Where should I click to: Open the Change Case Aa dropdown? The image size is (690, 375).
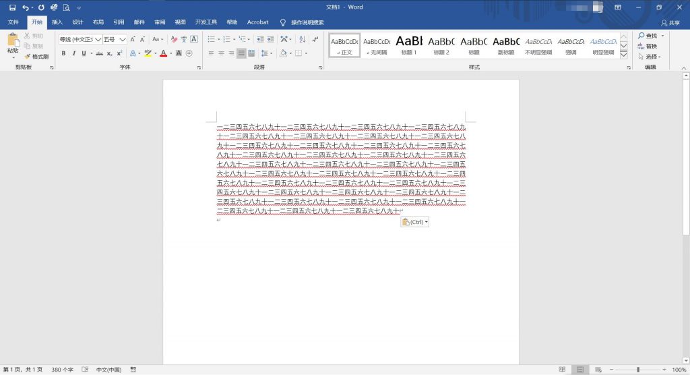pos(158,39)
